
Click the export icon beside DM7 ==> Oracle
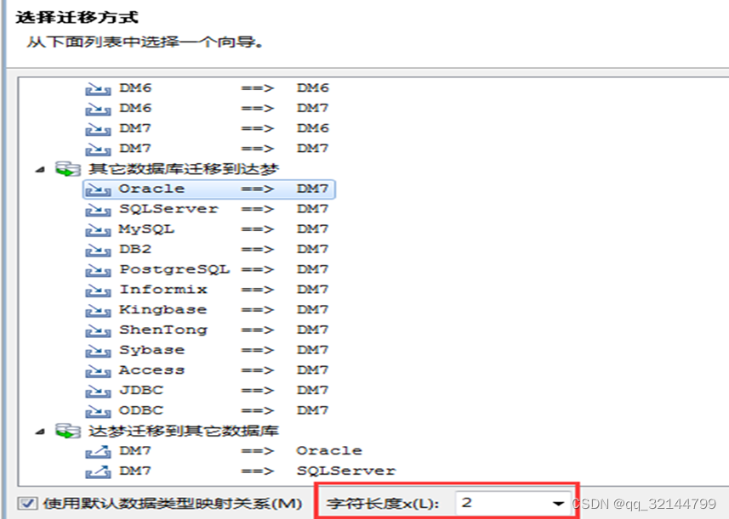(98, 452)
